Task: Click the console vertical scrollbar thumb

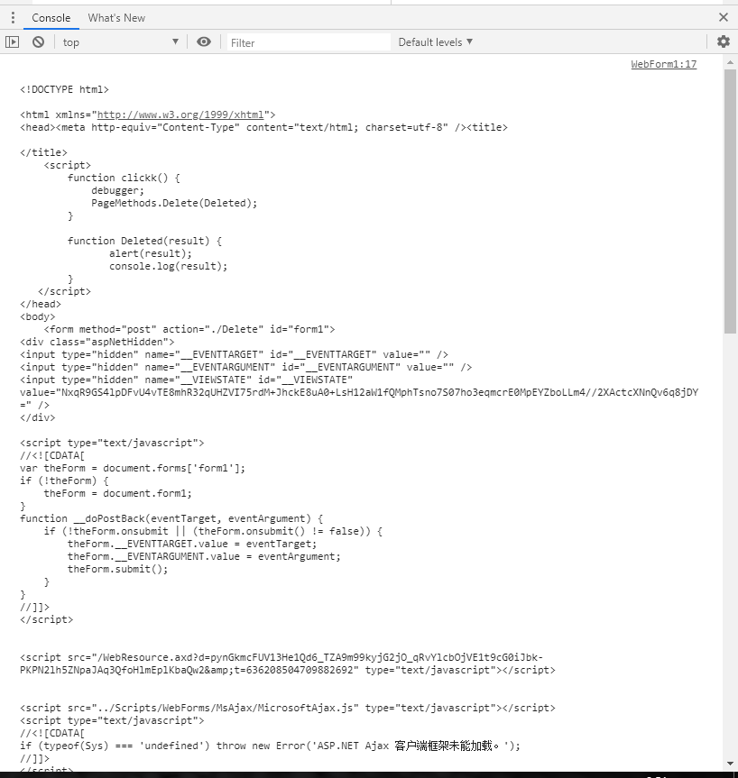Action: pyautogui.click(x=730, y=201)
